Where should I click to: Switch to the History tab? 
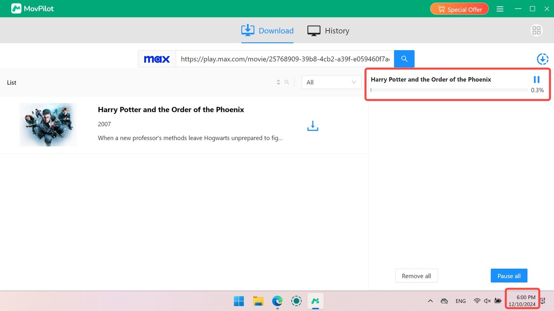coord(328,31)
